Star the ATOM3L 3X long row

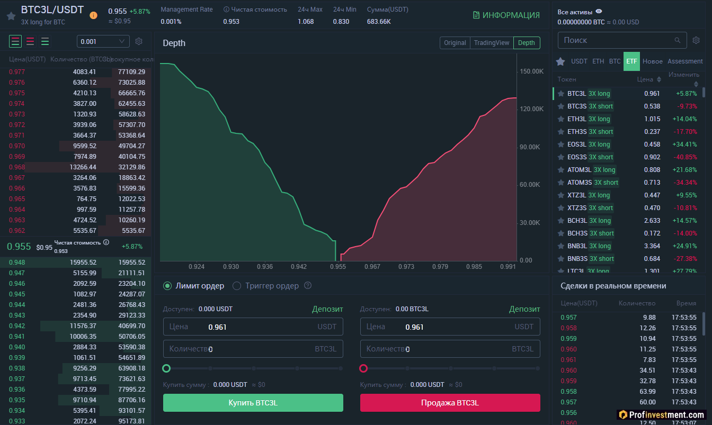(x=561, y=170)
